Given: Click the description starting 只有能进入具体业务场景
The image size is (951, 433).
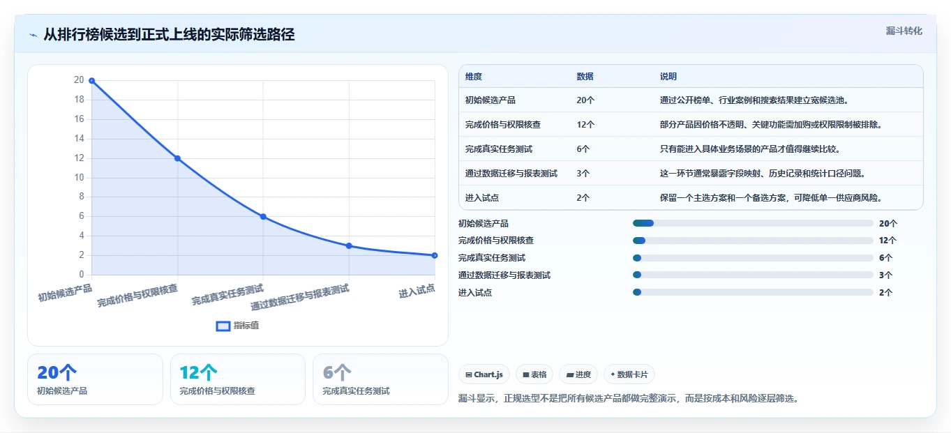Looking at the screenshot, I should point(751,149).
